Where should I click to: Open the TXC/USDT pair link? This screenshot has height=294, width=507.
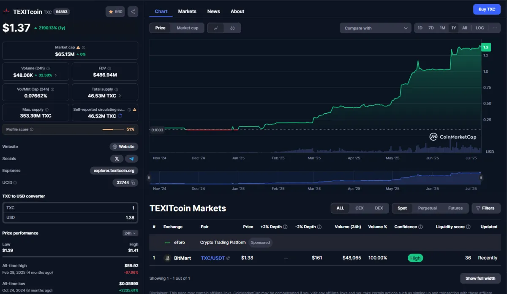click(x=215, y=258)
